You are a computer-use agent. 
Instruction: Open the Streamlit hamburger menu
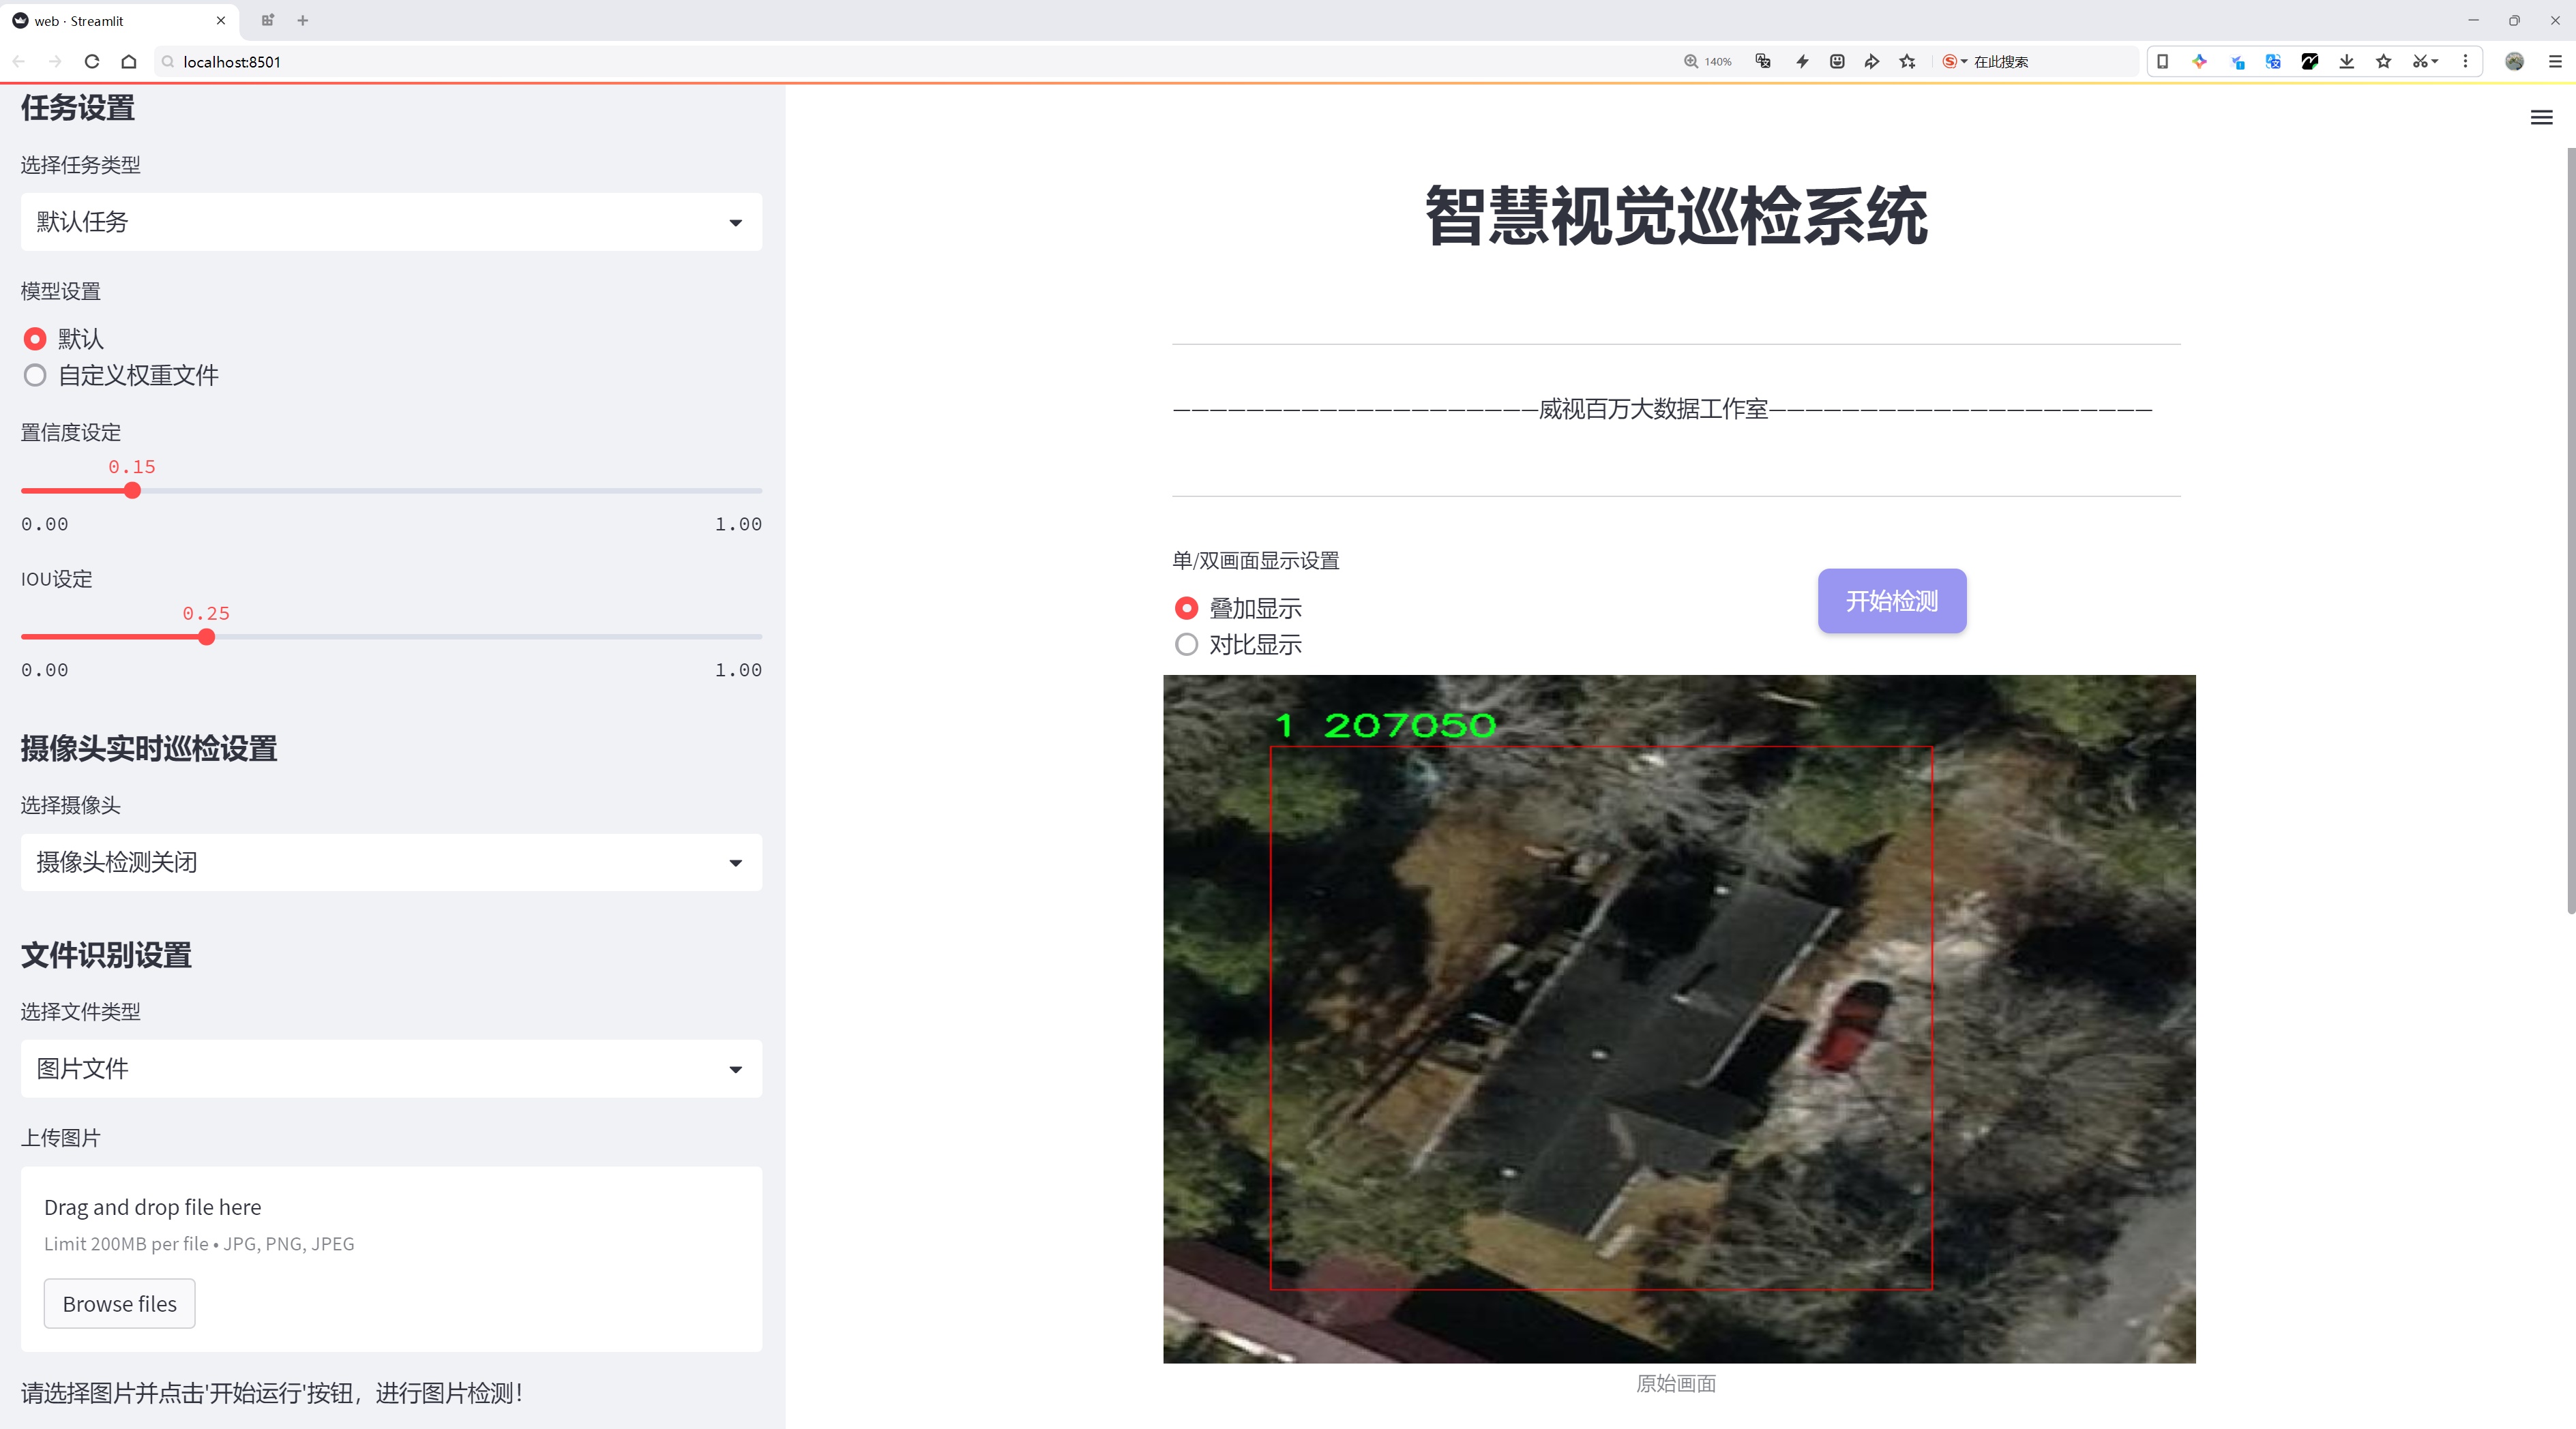[2540, 118]
